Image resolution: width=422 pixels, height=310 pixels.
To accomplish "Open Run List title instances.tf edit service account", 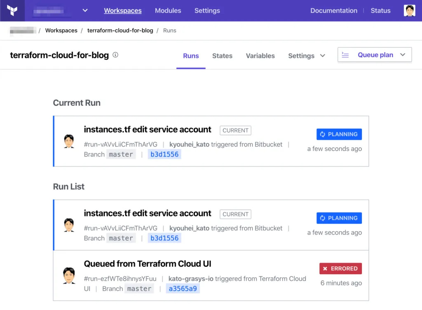I will click(x=148, y=213).
